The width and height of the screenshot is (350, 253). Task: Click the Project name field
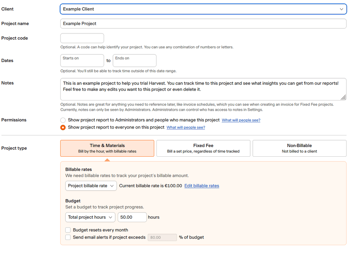(x=203, y=23)
